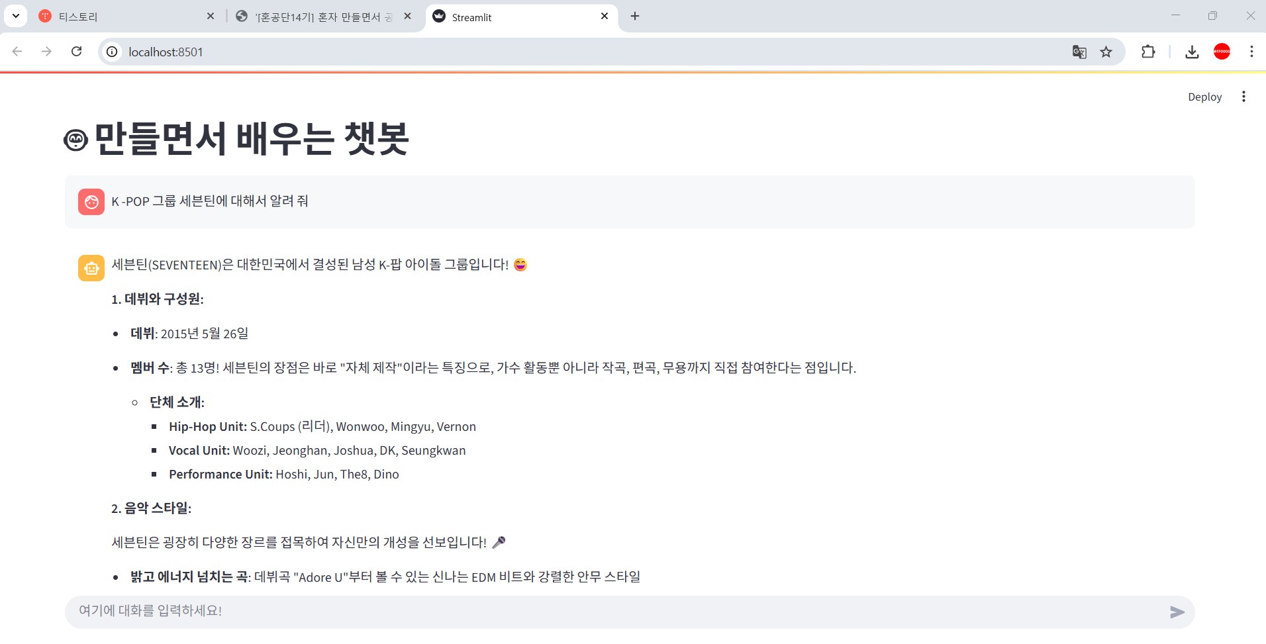Translate this page icon
Screen dimensions: 1266x644
click(x=1079, y=52)
